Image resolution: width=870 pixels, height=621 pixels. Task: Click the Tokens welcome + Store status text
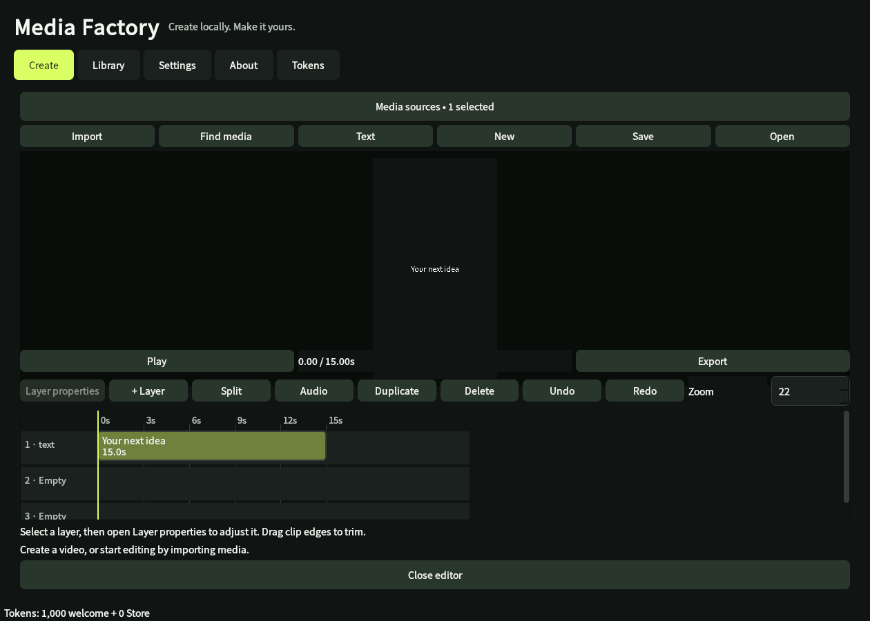point(77,613)
